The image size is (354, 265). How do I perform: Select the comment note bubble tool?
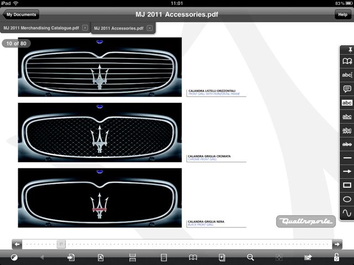347,89
